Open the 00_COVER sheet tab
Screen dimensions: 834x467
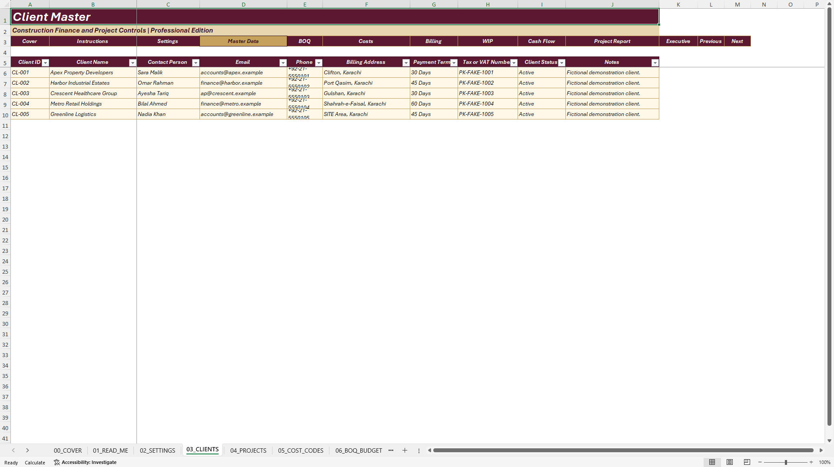pyautogui.click(x=68, y=450)
